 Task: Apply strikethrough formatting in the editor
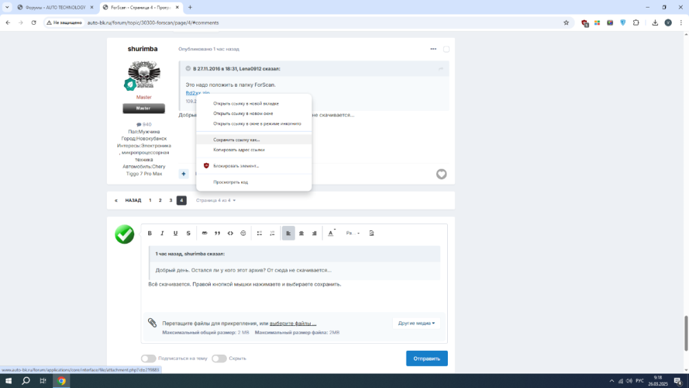click(x=189, y=234)
